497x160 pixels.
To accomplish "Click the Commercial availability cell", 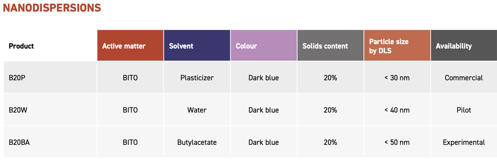I will (464, 77).
